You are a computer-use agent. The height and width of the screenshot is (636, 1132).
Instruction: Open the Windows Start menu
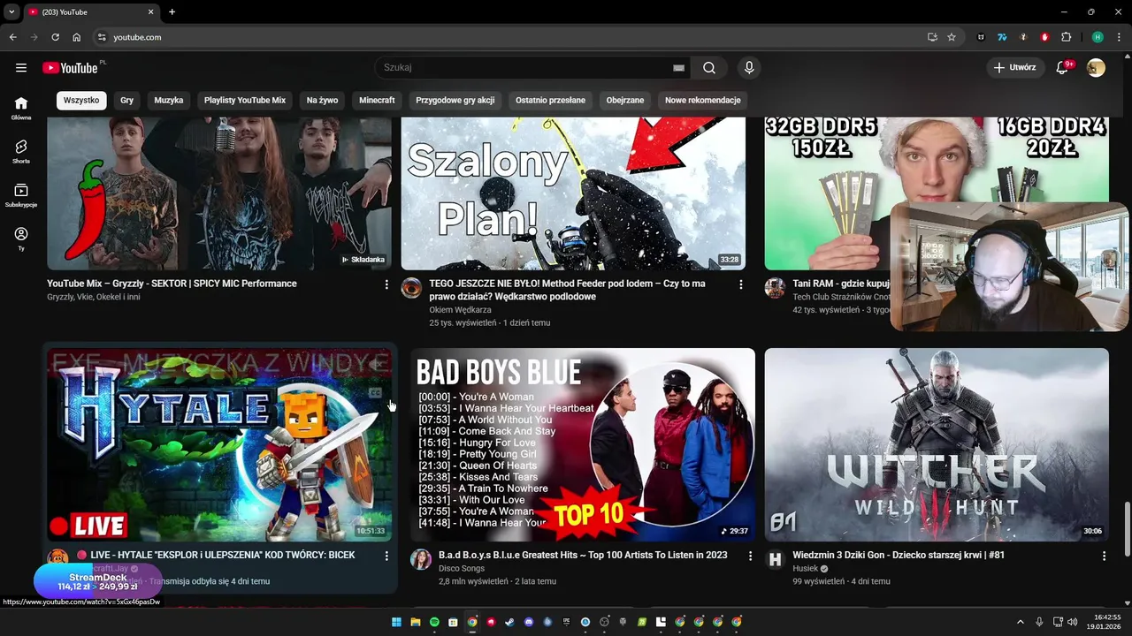coord(396,622)
